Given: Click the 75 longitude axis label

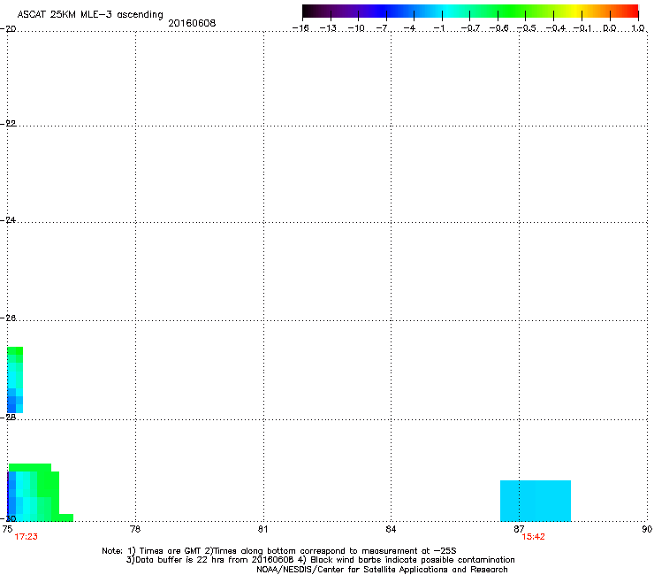Looking at the screenshot, I should [7, 529].
